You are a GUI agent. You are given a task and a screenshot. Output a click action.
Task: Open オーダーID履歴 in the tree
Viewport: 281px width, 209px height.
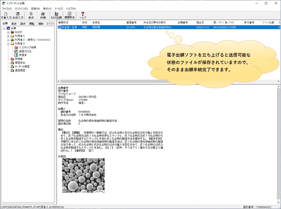22,67
